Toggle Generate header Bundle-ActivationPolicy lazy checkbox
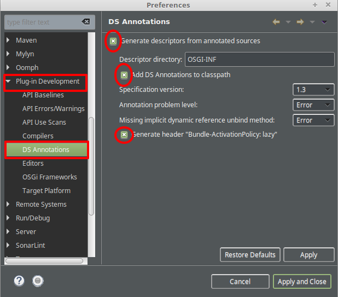This screenshot has height=297, width=338. 124,135
